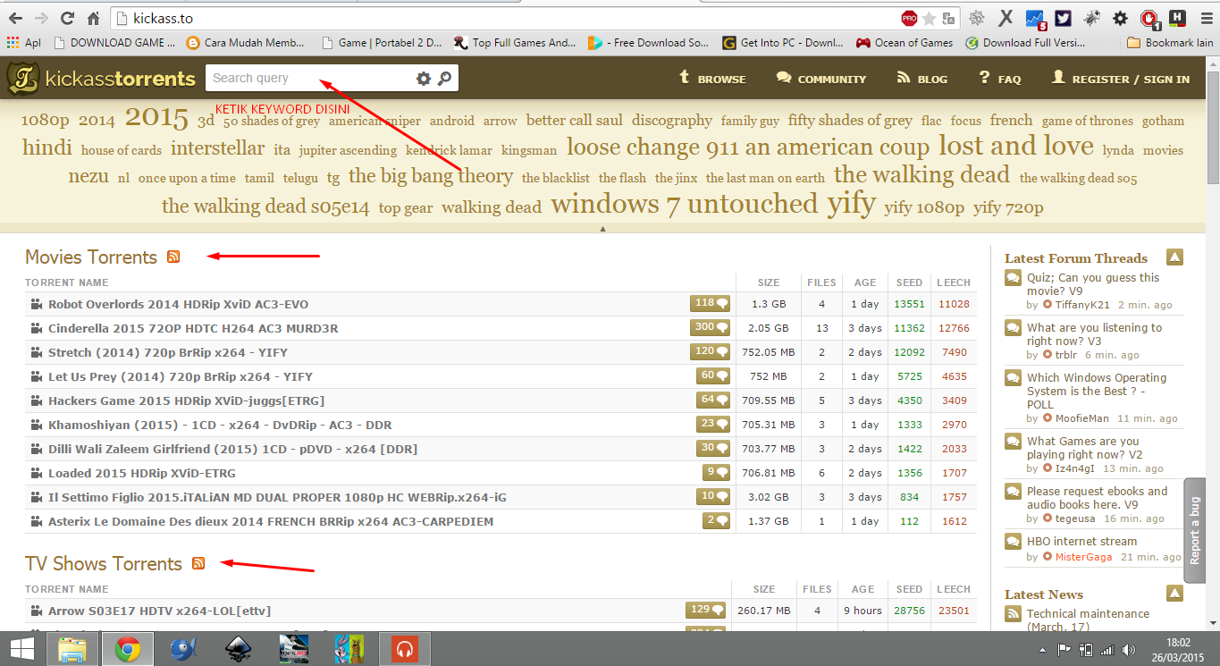Open TV Shows Torrents RSS feed icon
This screenshot has height=666, width=1220.
pyautogui.click(x=198, y=563)
